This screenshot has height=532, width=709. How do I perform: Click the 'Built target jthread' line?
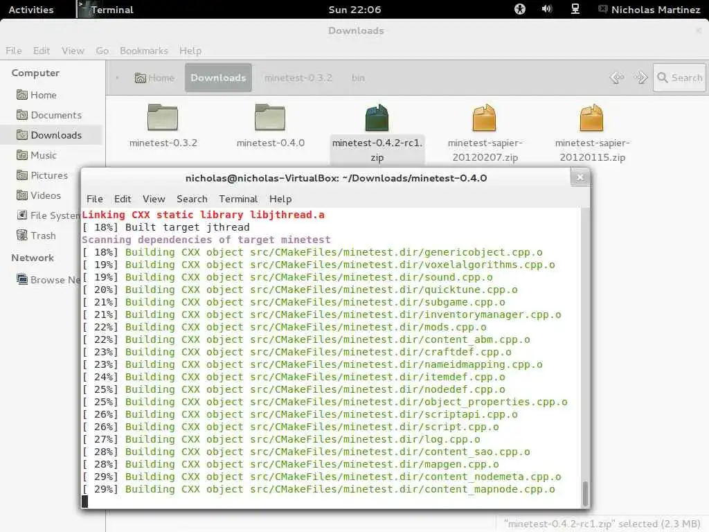[165, 227]
